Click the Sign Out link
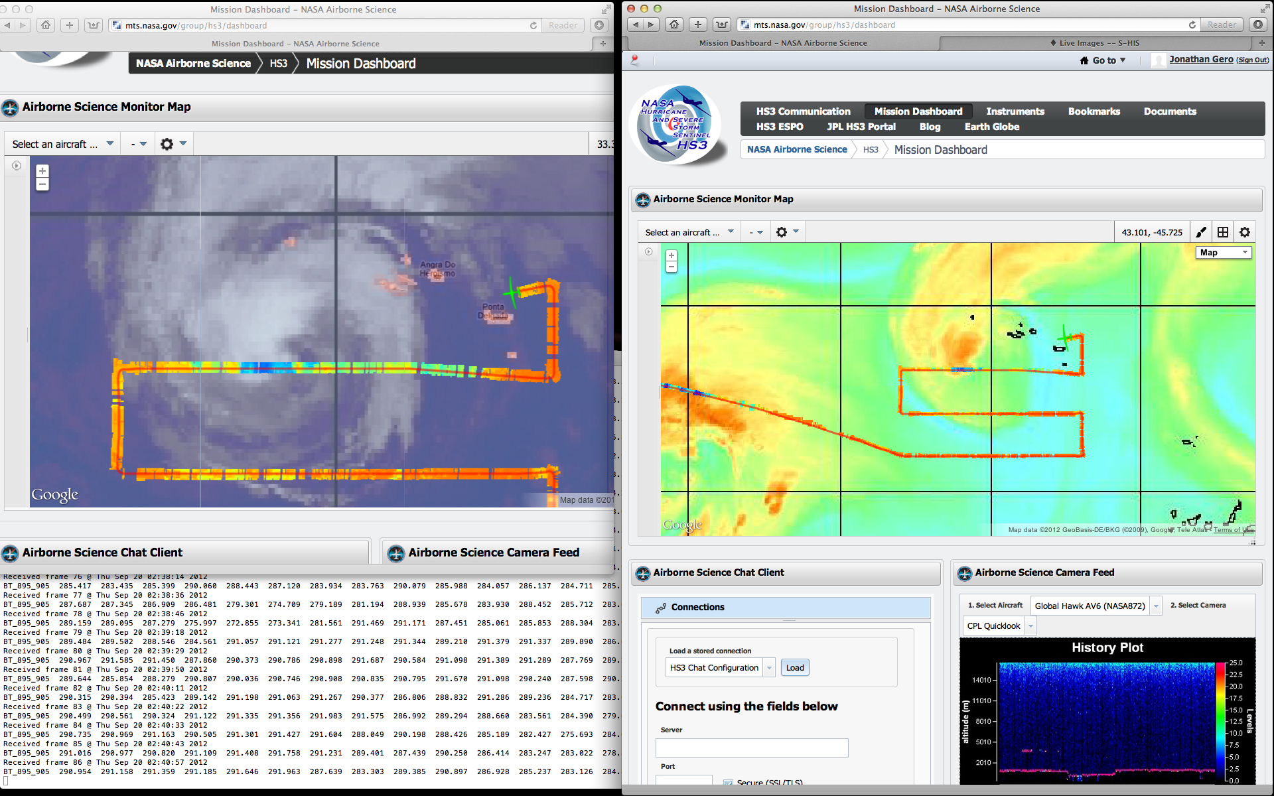This screenshot has width=1274, height=796. 1253,60
